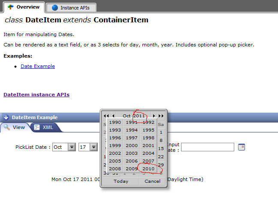Select the View tab
The image size is (278, 218).
tap(15, 127)
